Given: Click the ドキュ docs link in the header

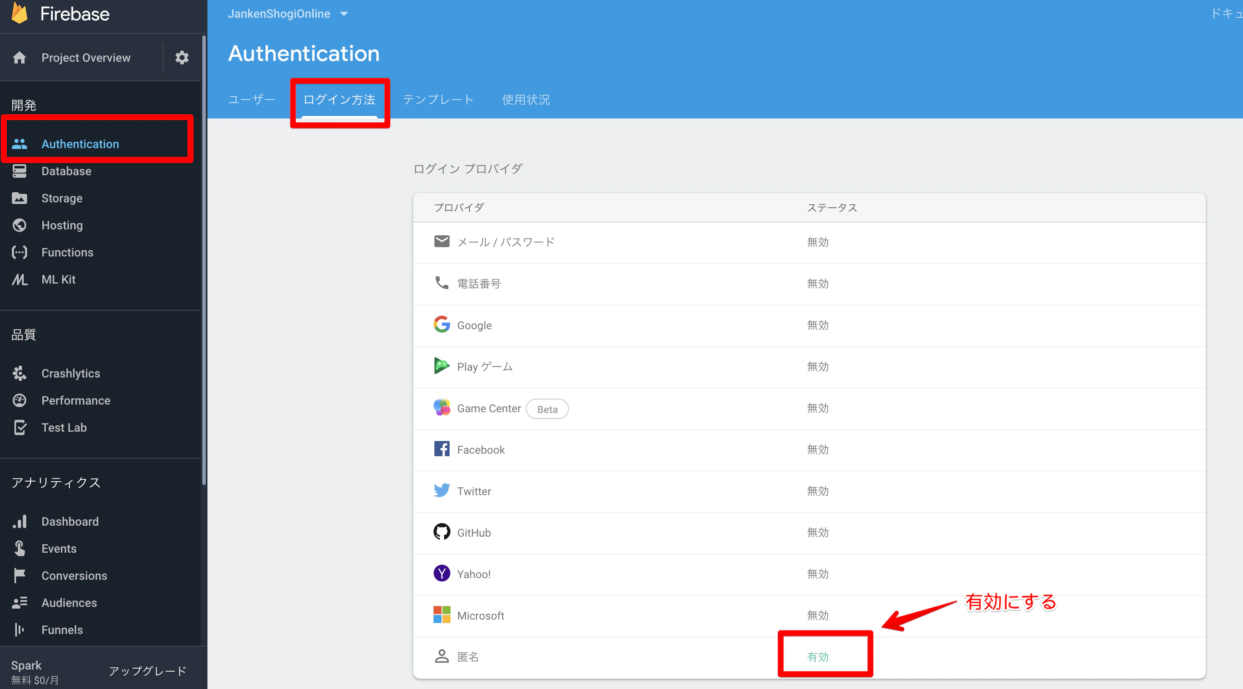Looking at the screenshot, I should pyautogui.click(x=1226, y=14).
